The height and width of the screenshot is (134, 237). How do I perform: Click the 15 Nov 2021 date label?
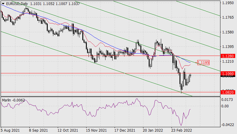[96, 130]
